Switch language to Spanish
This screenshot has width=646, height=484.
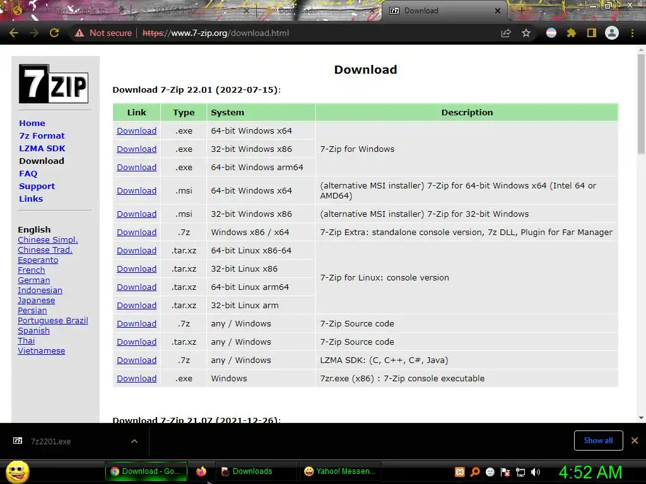coord(34,330)
